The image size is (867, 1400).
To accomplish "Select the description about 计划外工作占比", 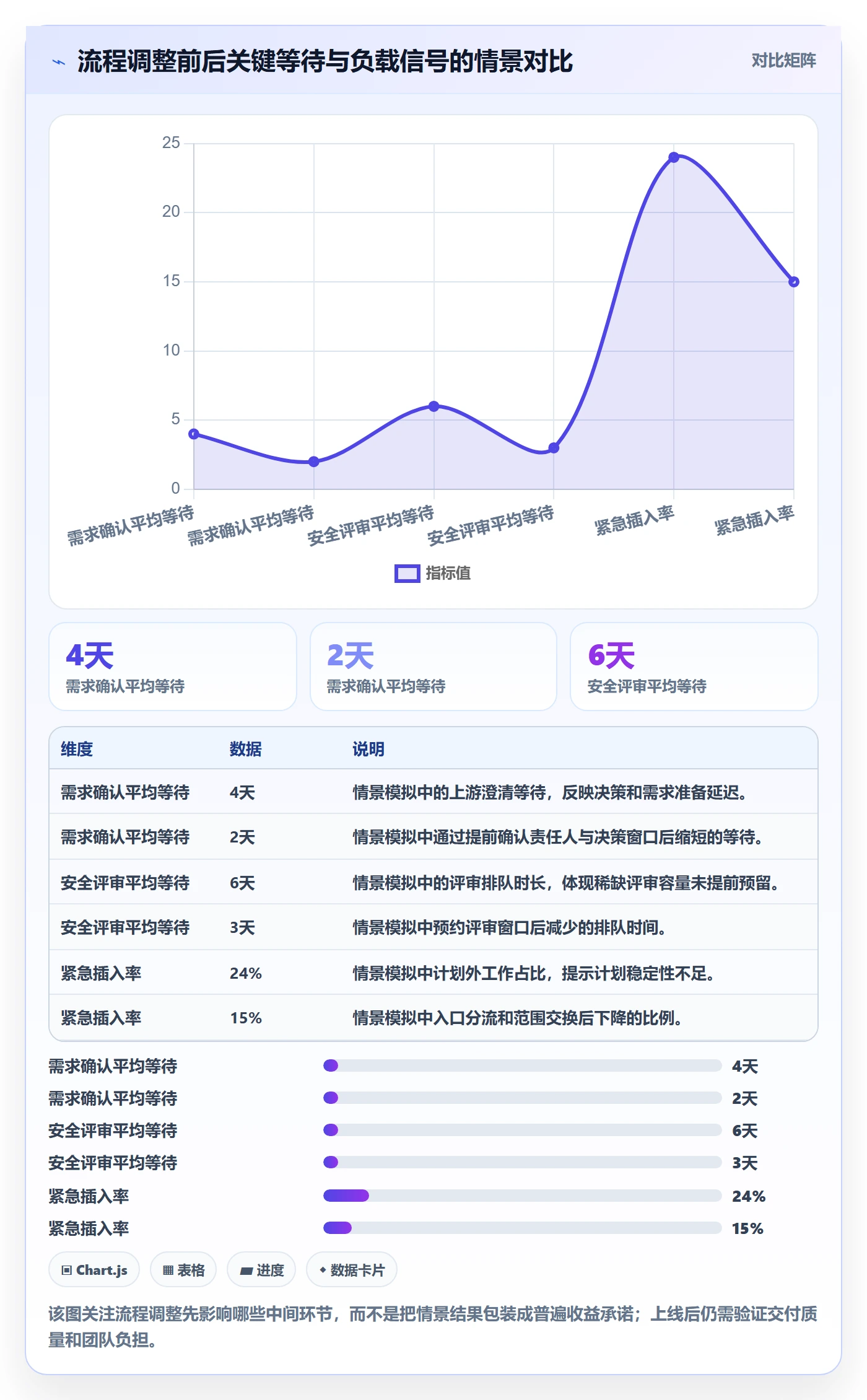I will coord(534,973).
